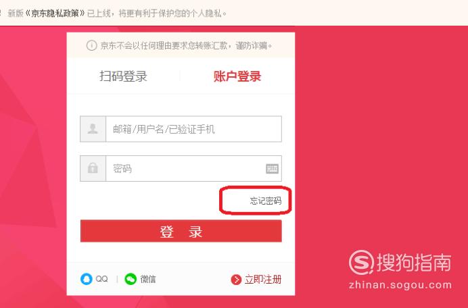Click the Sogou S logo watermark
The image size is (468, 308).
pos(361,263)
